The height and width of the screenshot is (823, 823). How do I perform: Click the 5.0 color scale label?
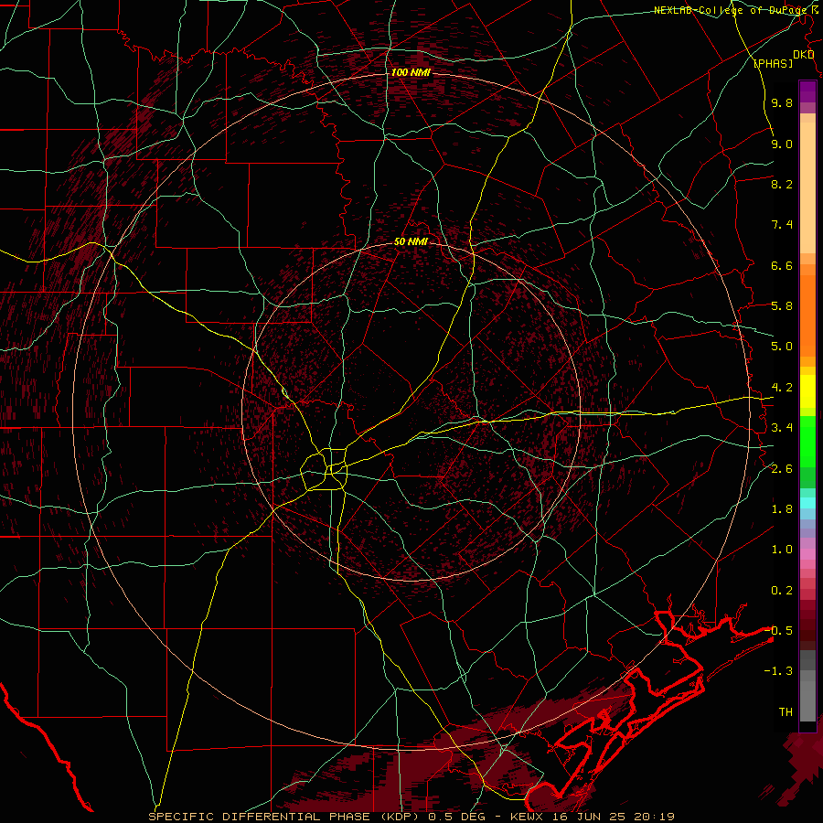click(782, 347)
